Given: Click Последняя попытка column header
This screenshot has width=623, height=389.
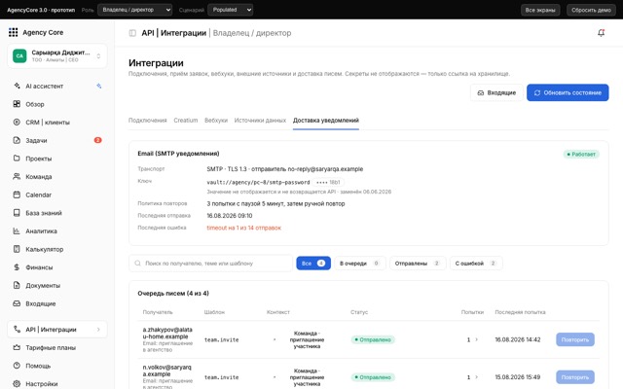Looking at the screenshot, I should pos(520,312).
